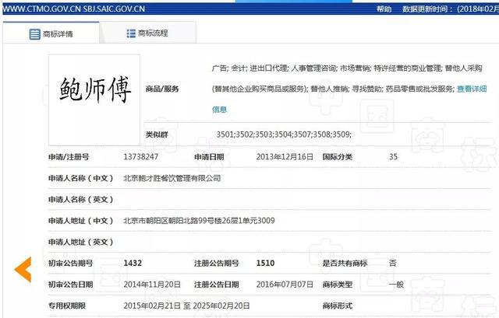Click the 注册公告日期 label
This screenshot has height=318, width=499.
coord(217,285)
